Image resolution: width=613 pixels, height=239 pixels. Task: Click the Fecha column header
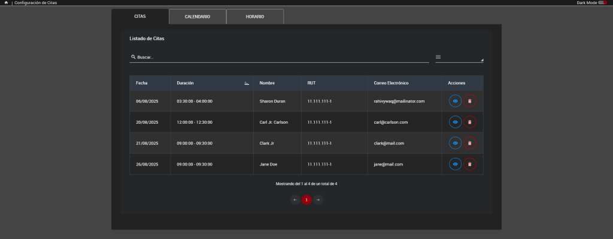pyautogui.click(x=142, y=83)
